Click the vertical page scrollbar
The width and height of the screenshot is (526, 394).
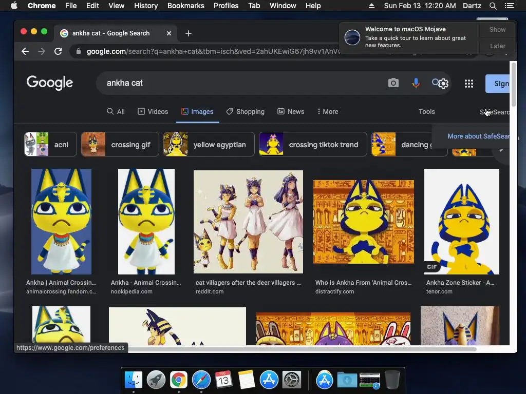click(513, 84)
